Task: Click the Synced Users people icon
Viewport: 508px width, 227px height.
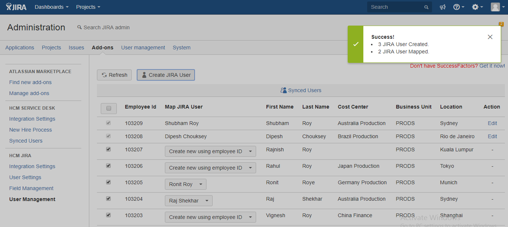Action: click(x=284, y=90)
